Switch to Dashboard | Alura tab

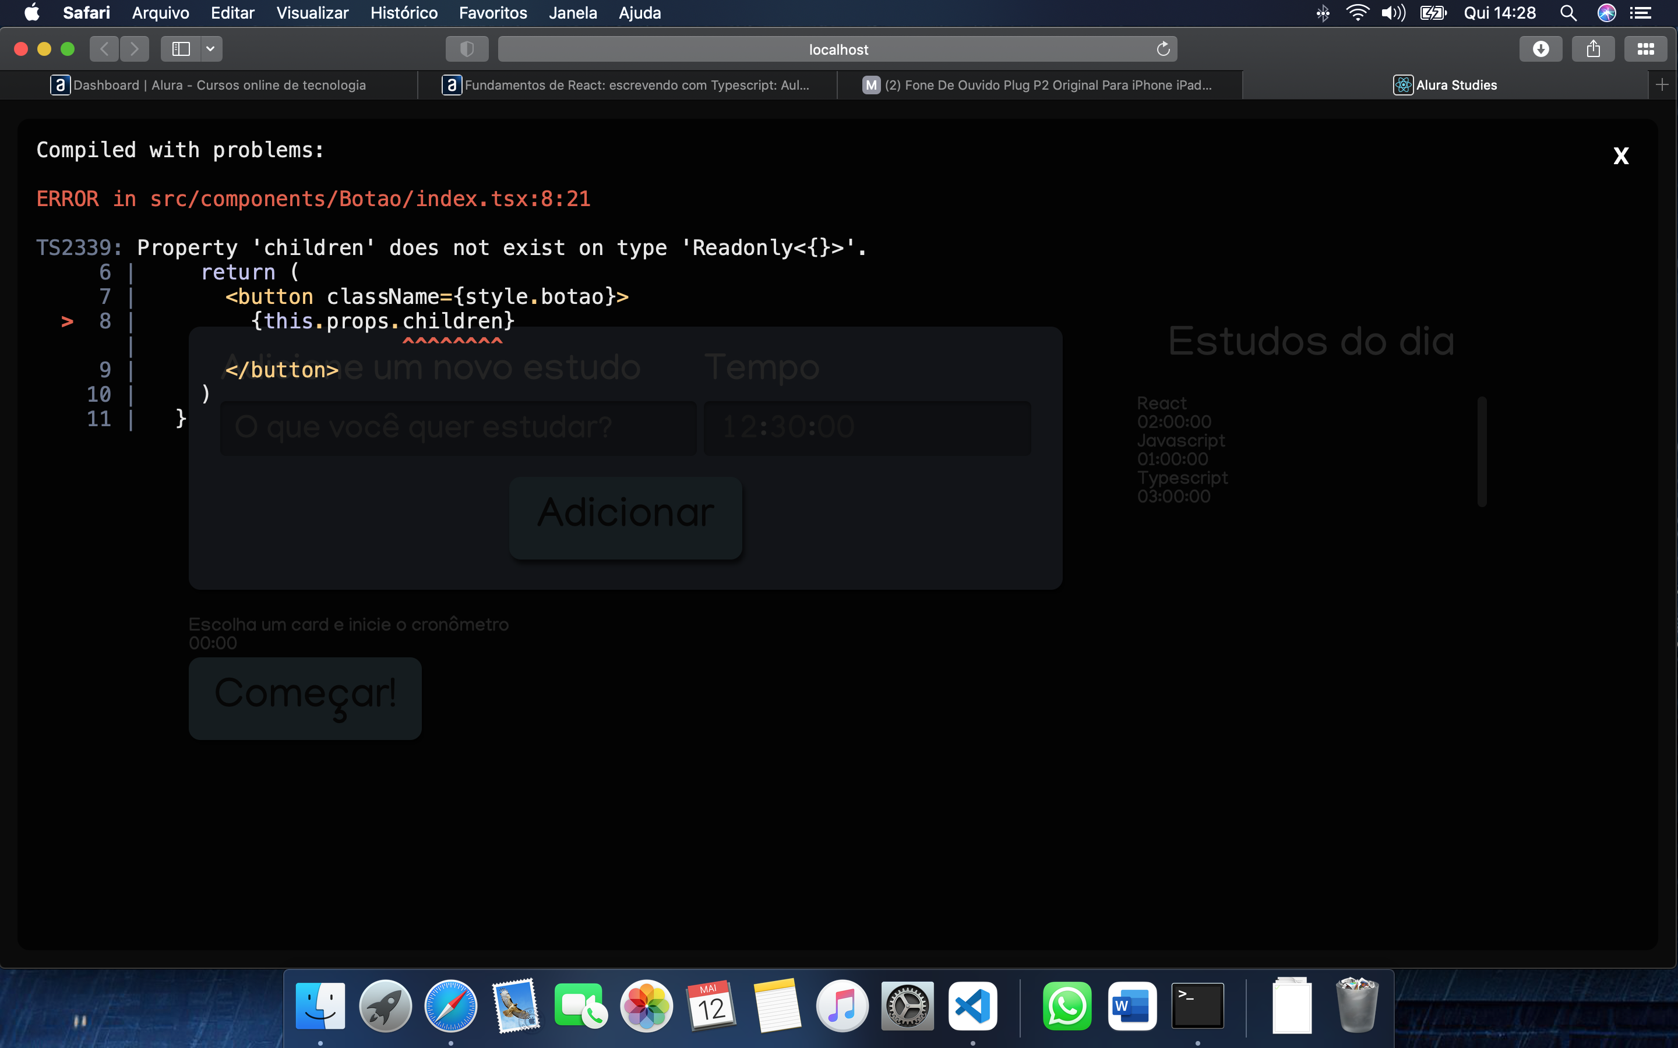[209, 84]
